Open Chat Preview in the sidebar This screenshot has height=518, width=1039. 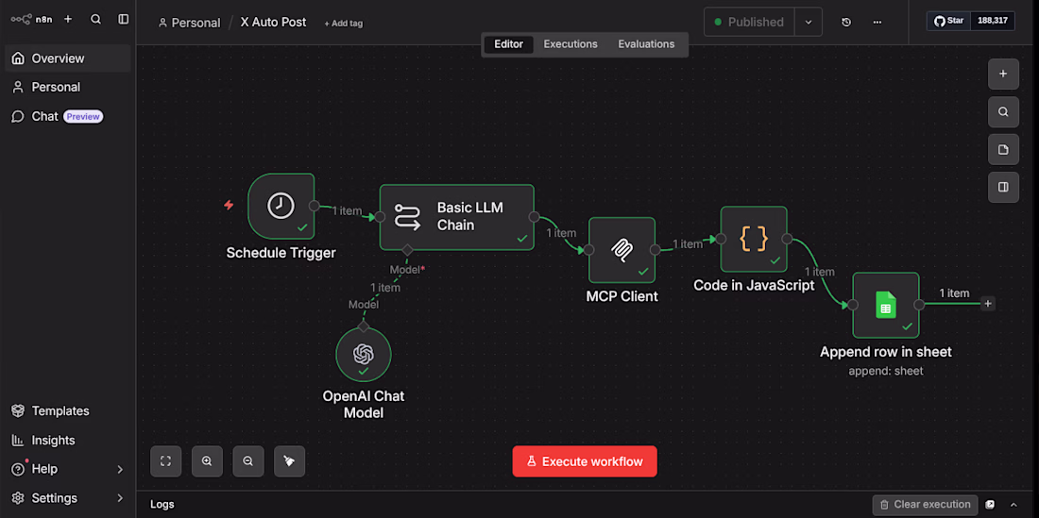[68, 116]
